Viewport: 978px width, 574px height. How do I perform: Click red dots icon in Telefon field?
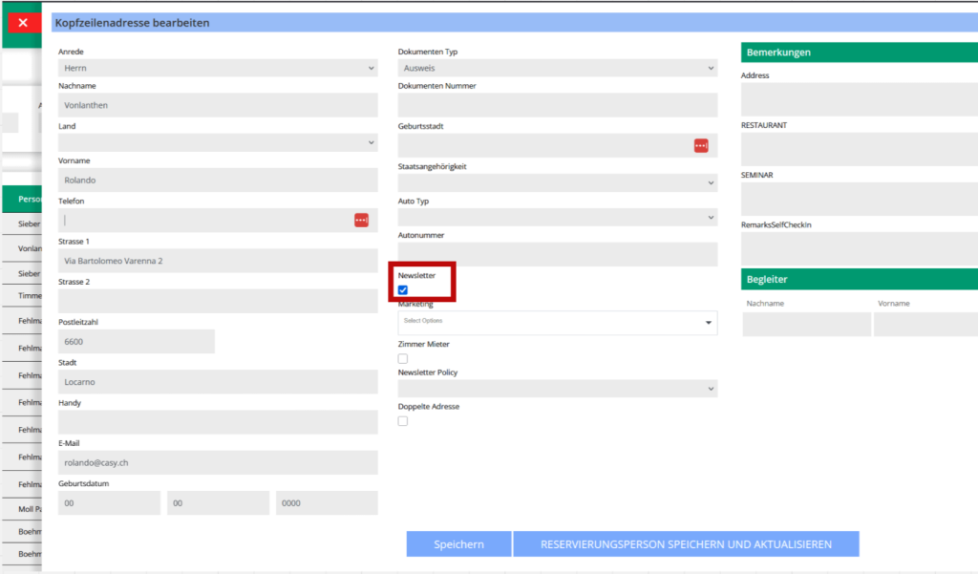[x=361, y=220]
